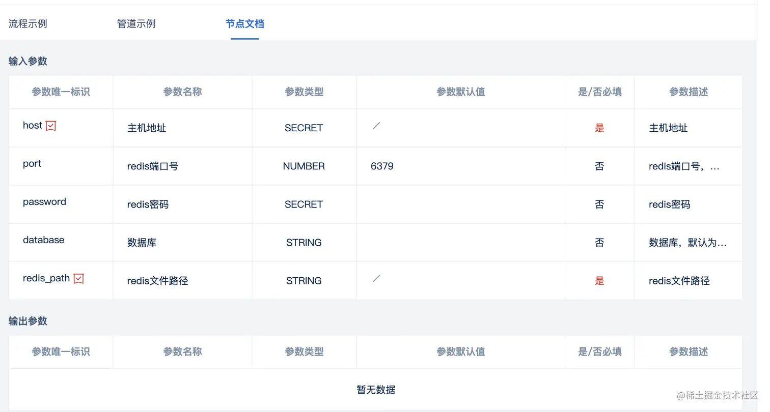This screenshot has width=770, height=412.
Task: Click the 输入参数 section heading
Action: [x=28, y=61]
